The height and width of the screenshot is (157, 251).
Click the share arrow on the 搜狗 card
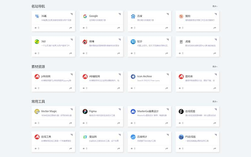coord(215,28)
